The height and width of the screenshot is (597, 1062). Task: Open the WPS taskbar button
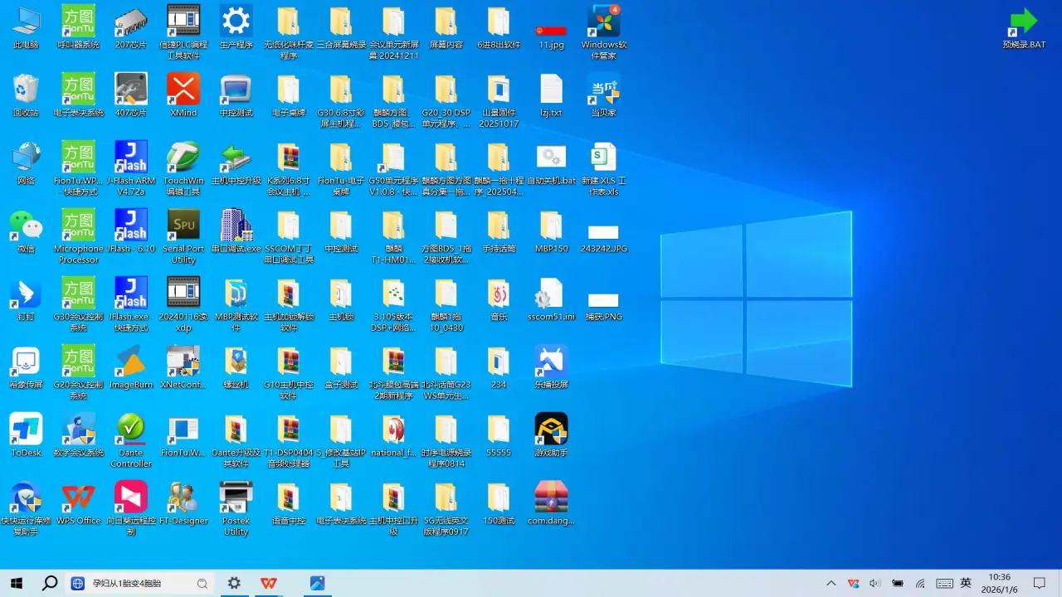269,584
